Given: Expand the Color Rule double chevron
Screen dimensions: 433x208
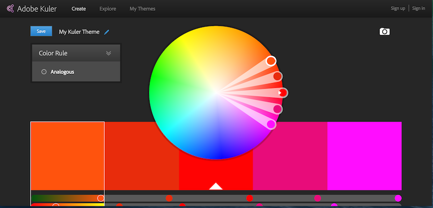Looking at the screenshot, I should point(109,53).
